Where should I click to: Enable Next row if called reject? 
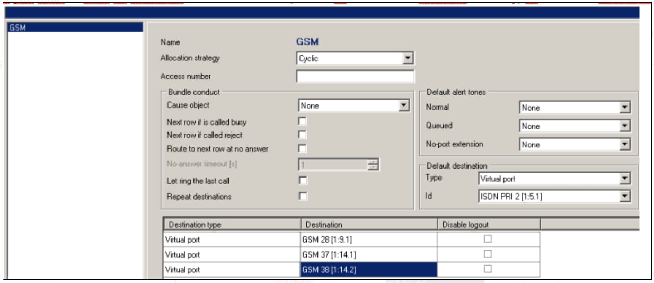303,135
